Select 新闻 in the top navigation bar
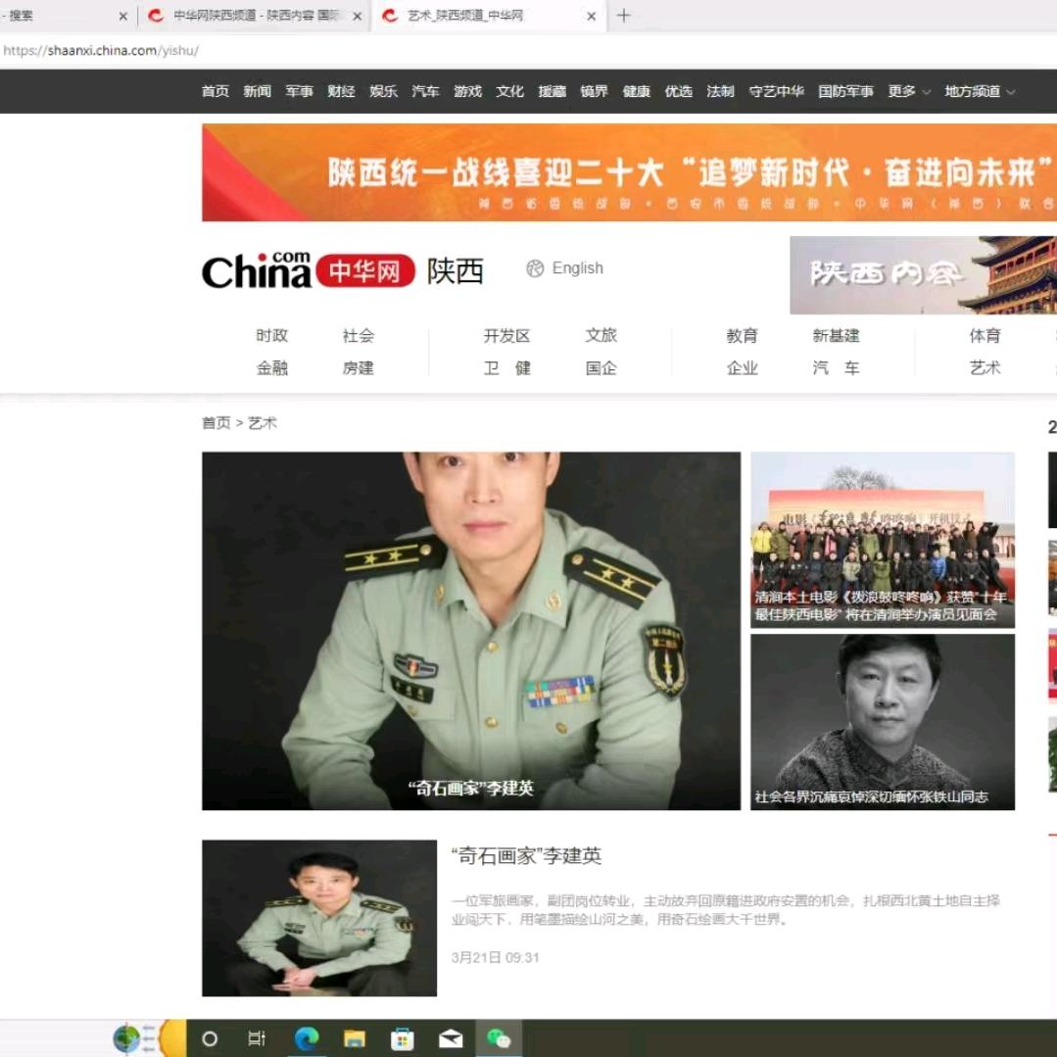This screenshot has height=1057, width=1057. point(256,91)
